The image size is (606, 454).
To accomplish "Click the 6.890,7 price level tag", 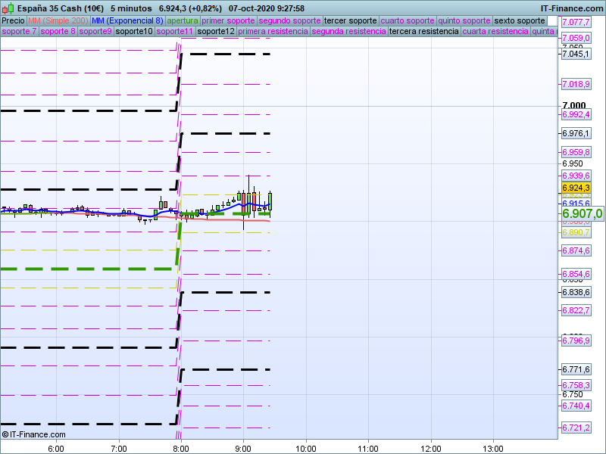I will [576, 232].
